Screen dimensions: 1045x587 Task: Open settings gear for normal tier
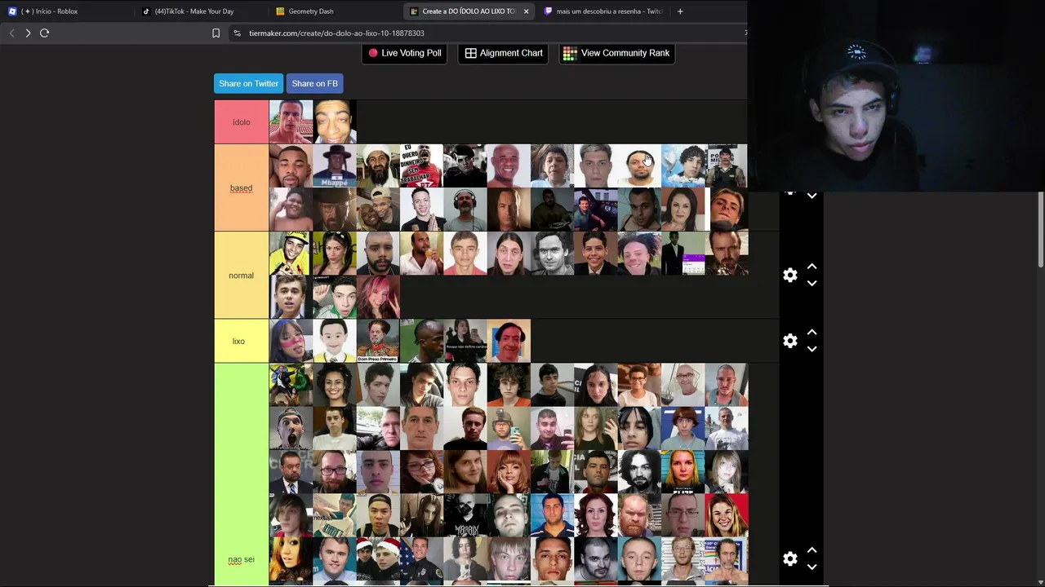click(x=789, y=276)
